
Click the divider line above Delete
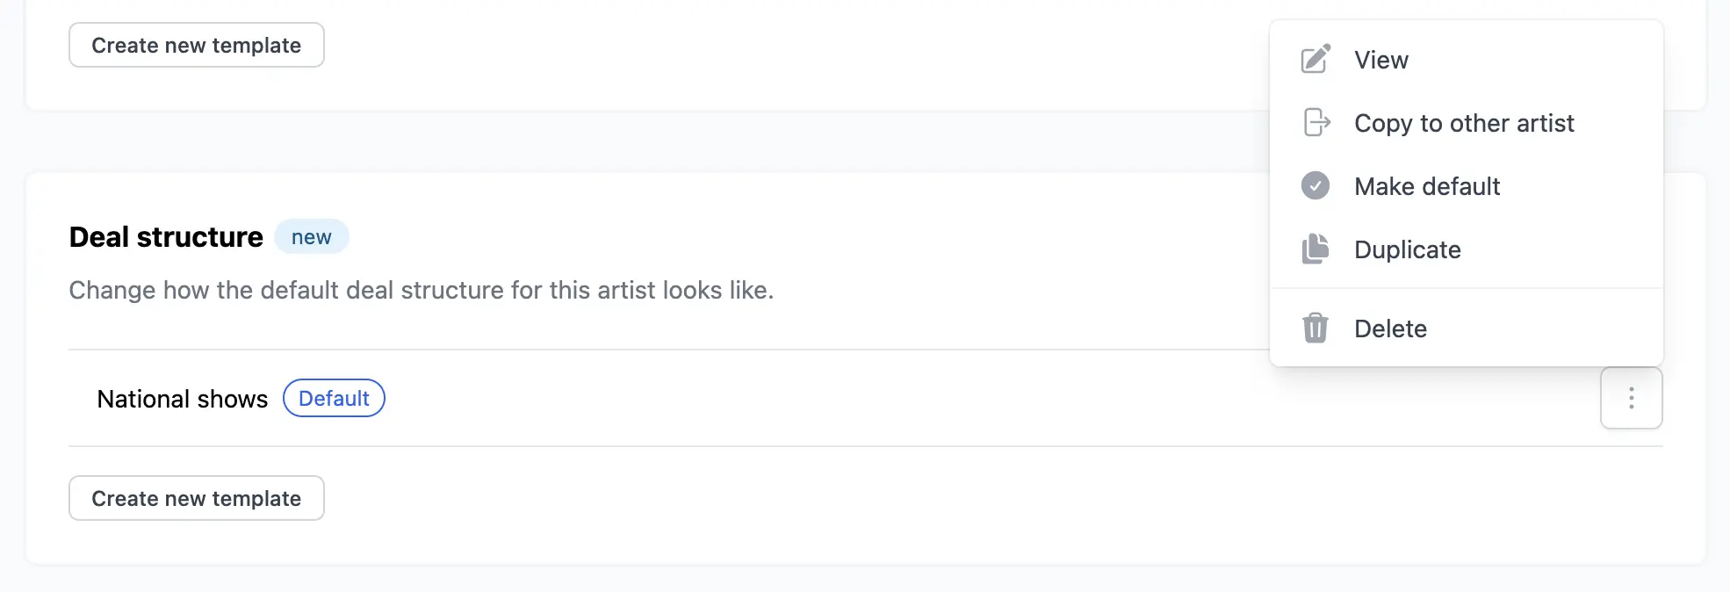[1467, 288]
